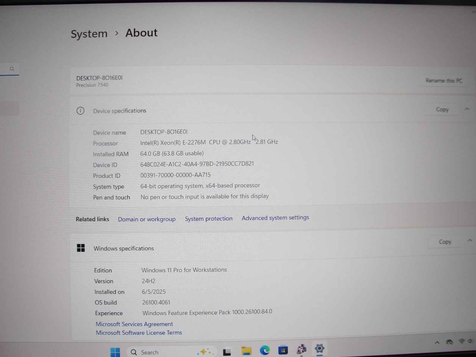Image resolution: width=476 pixels, height=357 pixels.
Task: Open System from the breadcrumb
Action: 89,33
